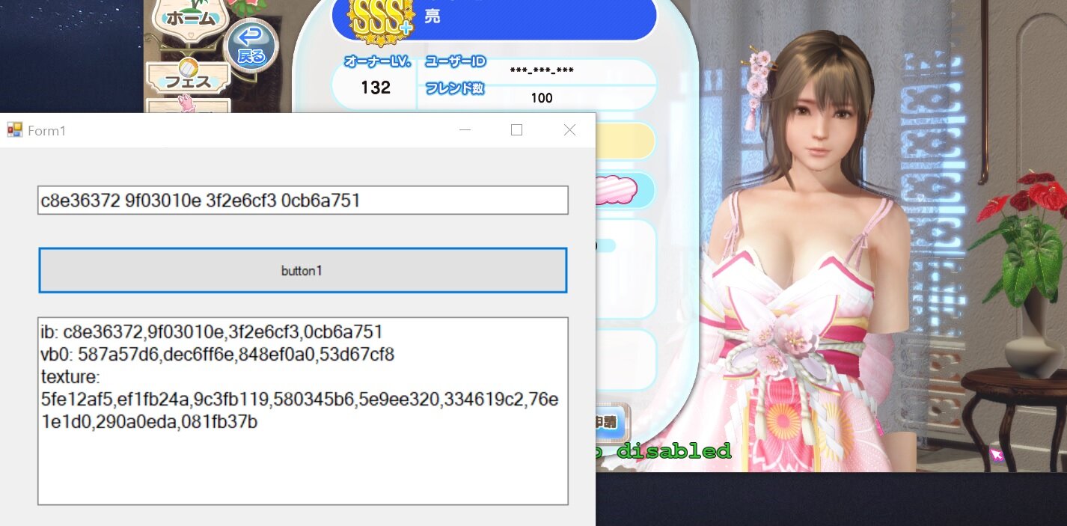The width and height of the screenshot is (1067, 526).
Task: Click the owner level value 132
Action: click(376, 88)
